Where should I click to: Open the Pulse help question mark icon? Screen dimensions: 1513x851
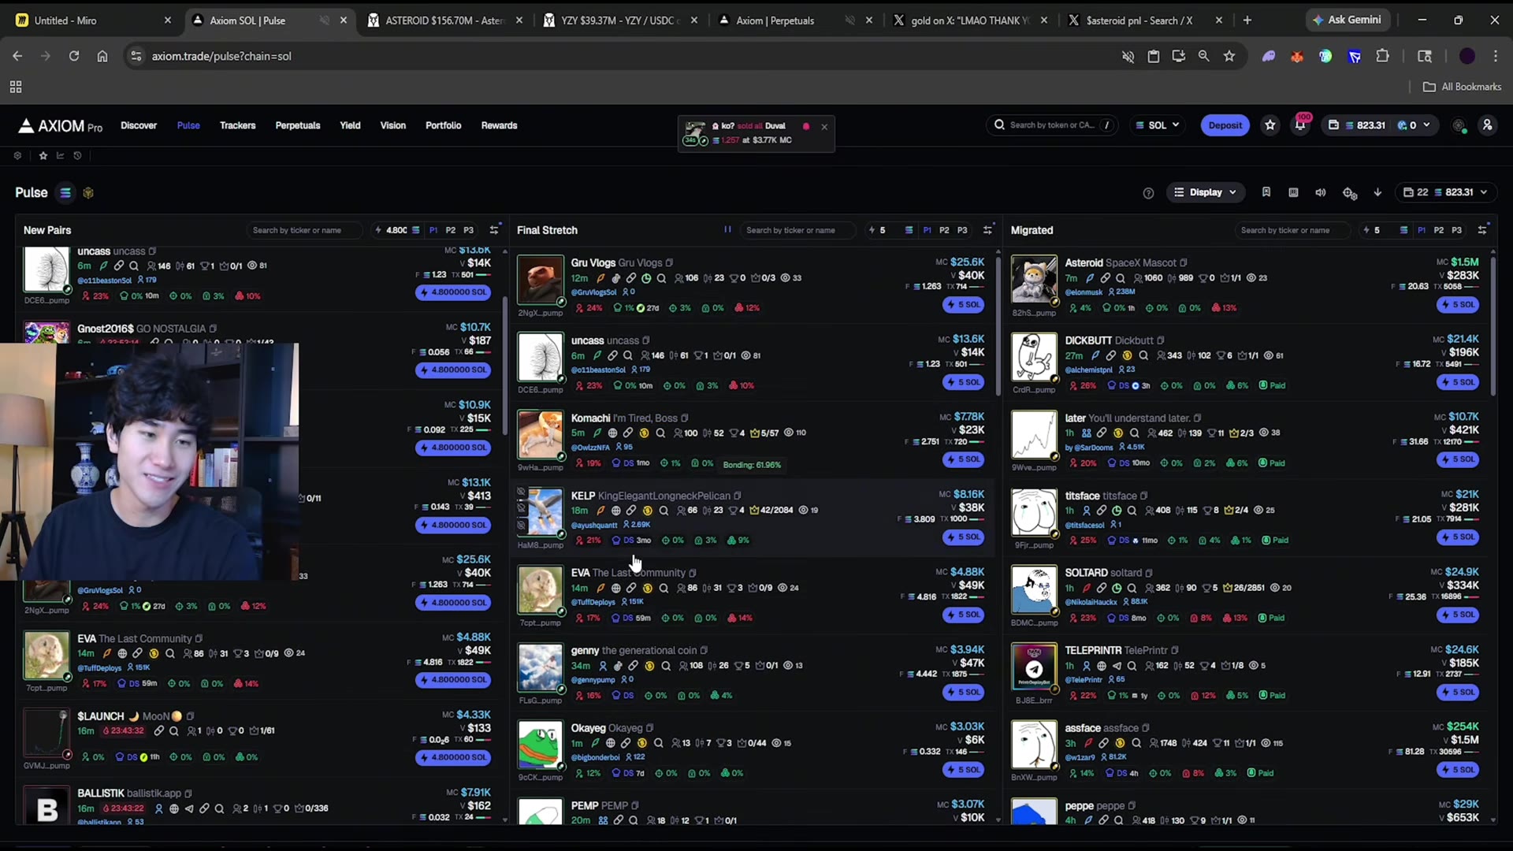(x=1148, y=193)
